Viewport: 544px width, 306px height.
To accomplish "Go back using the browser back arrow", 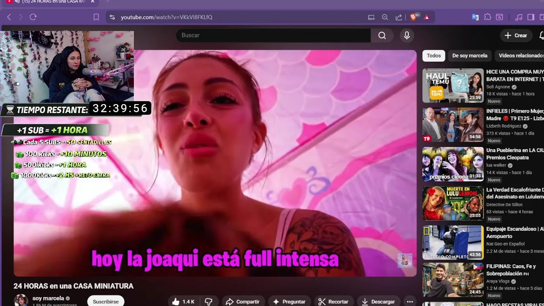I will coord(9,17).
